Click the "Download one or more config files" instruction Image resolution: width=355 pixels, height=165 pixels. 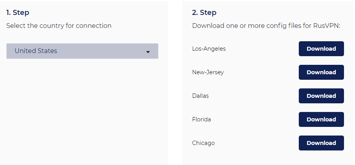pos(252,26)
